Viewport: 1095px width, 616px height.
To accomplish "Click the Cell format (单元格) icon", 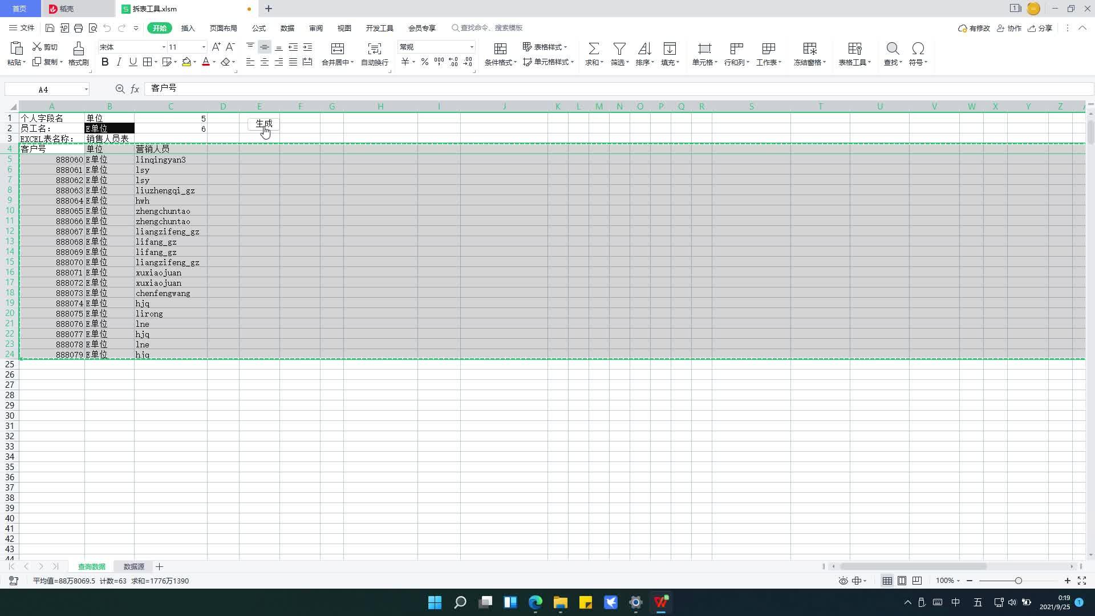I will 704,48.
